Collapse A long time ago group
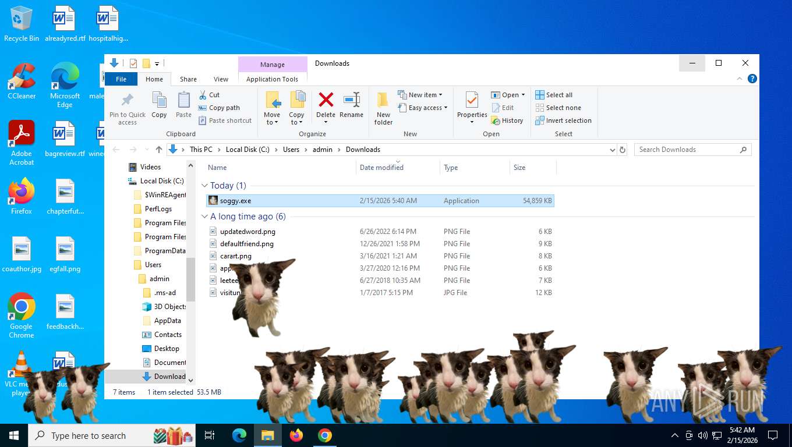Image resolution: width=792 pixels, height=447 pixels. pyautogui.click(x=204, y=217)
